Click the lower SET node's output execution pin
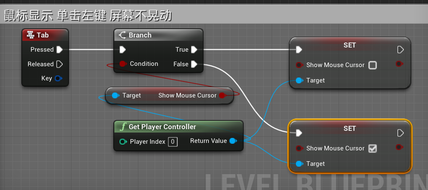Image resolution: width=428 pixels, height=190 pixels. (400, 133)
